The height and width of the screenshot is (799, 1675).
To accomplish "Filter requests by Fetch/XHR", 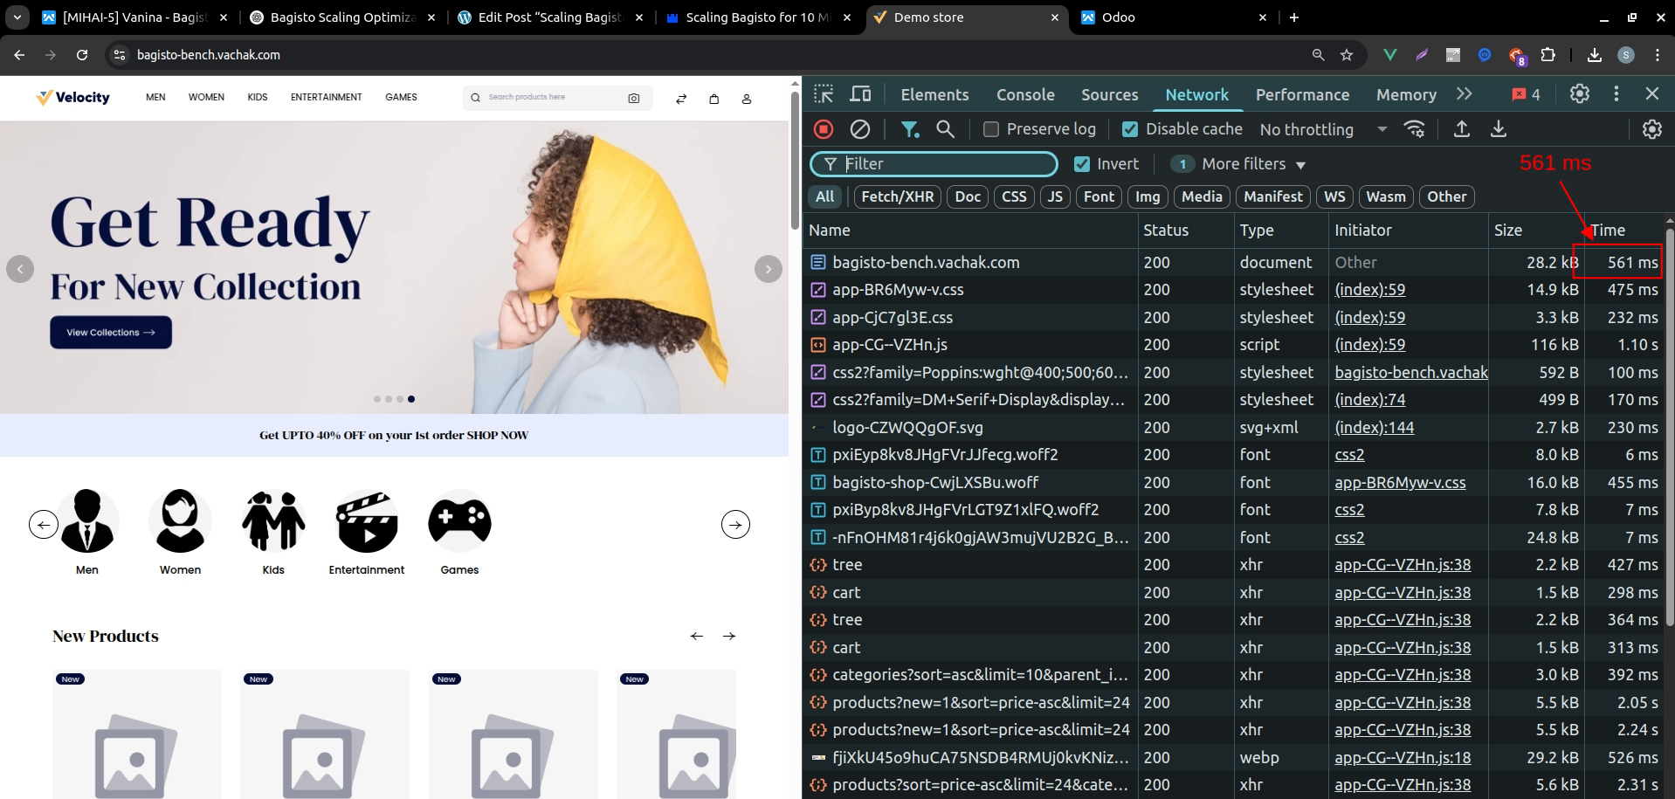I will click(898, 196).
